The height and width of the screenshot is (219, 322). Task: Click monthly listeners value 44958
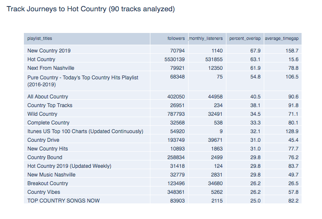click(x=216, y=97)
